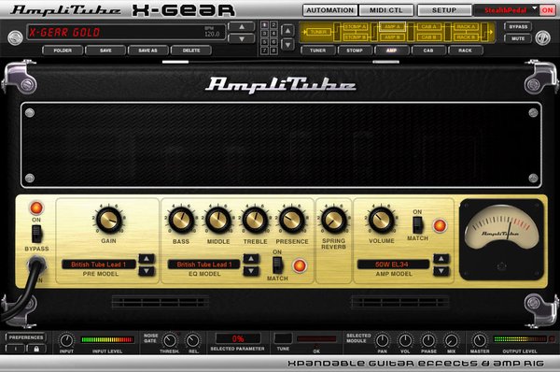The image size is (560, 372).
Task: Click the round logo left of preset name
Action: coord(15,38)
